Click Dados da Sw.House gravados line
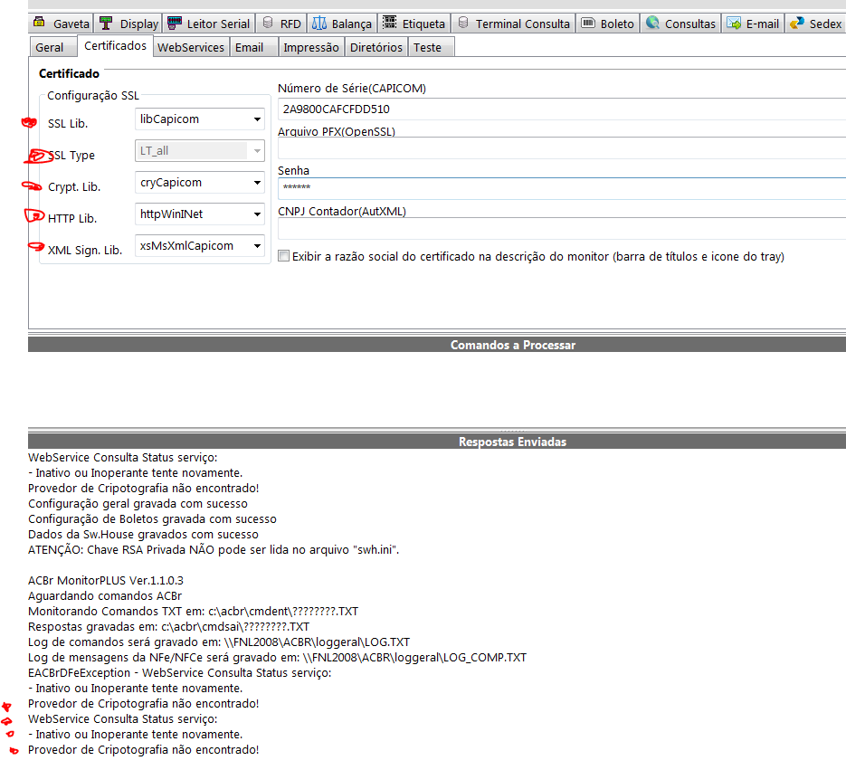 [x=144, y=534]
